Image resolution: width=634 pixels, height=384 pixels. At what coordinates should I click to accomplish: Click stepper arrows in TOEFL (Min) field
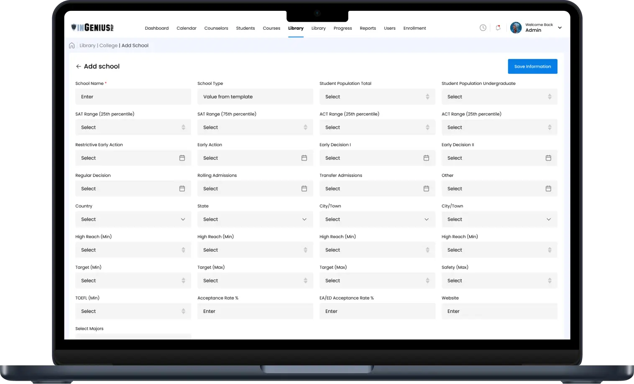click(x=183, y=311)
